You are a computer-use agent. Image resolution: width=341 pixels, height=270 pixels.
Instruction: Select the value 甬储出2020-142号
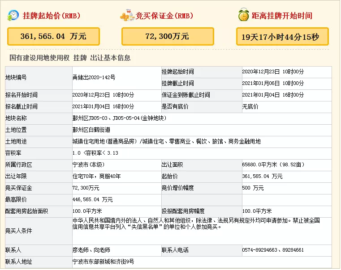pos(94,77)
